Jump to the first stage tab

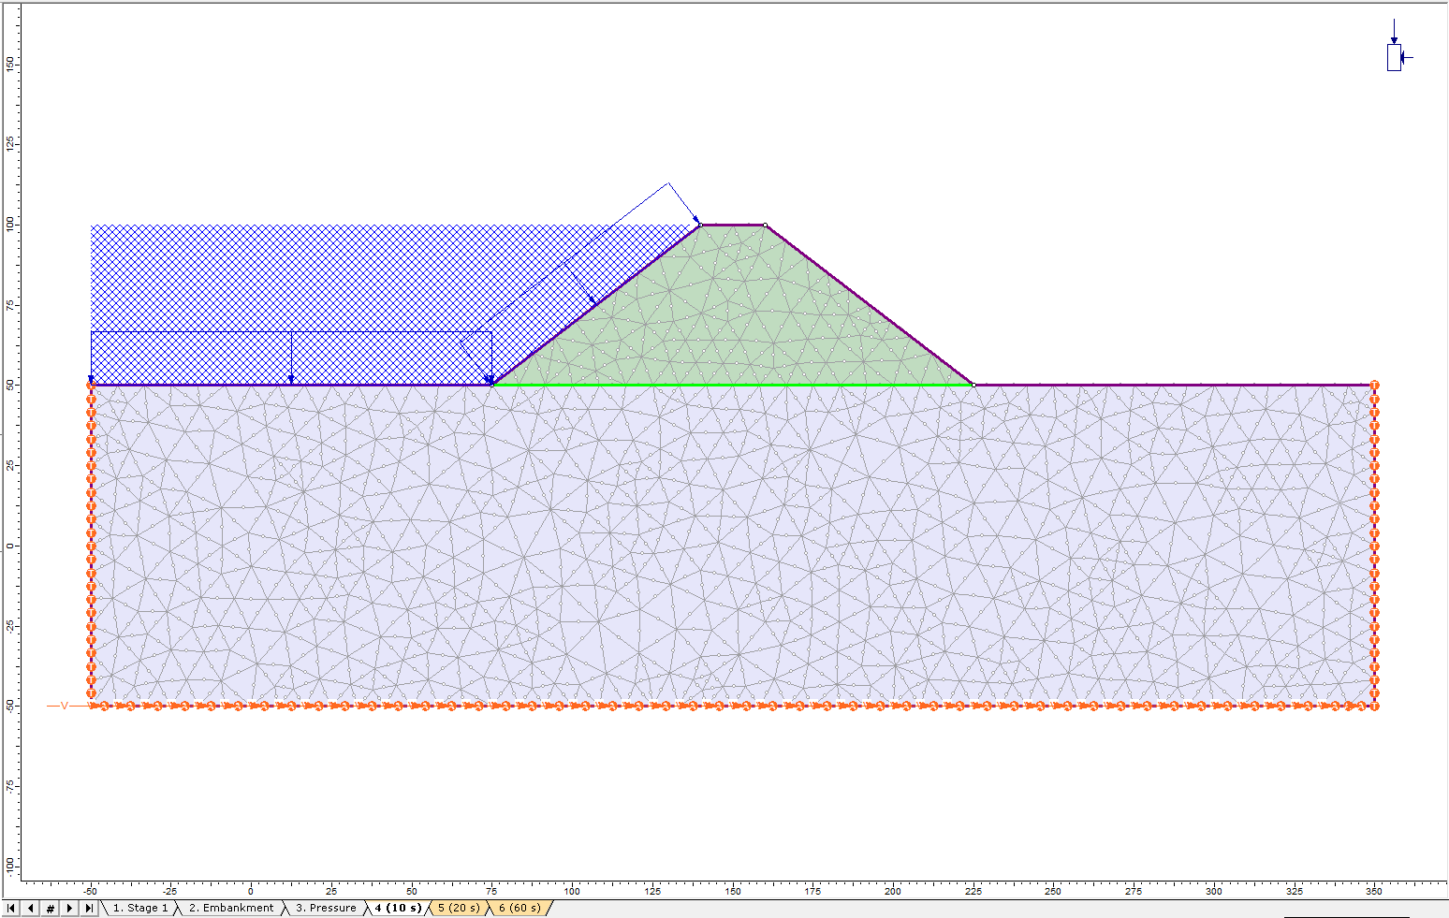pyautogui.click(x=11, y=909)
